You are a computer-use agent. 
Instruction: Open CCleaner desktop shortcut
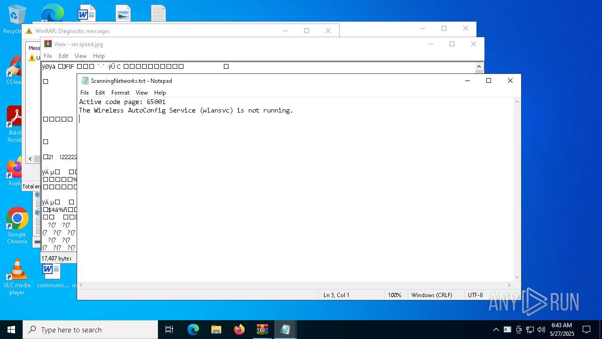pyautogui.click(x=15, y=71)
